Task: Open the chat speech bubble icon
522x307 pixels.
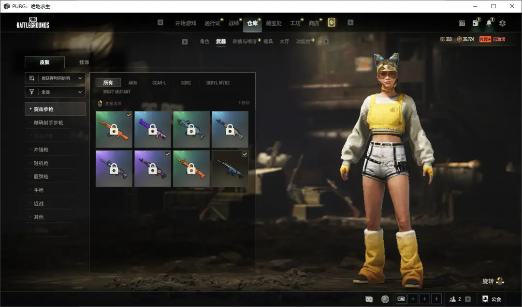Action: (369, 299)
